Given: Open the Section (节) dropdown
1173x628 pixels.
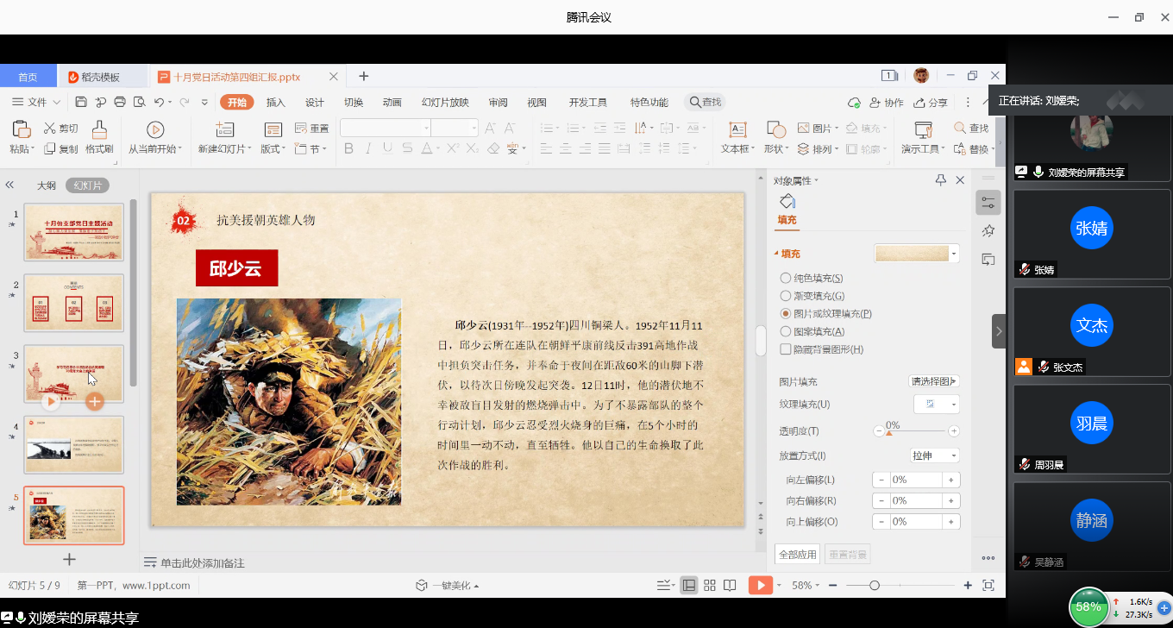Looking at the screenshot, I should [311, 149].
